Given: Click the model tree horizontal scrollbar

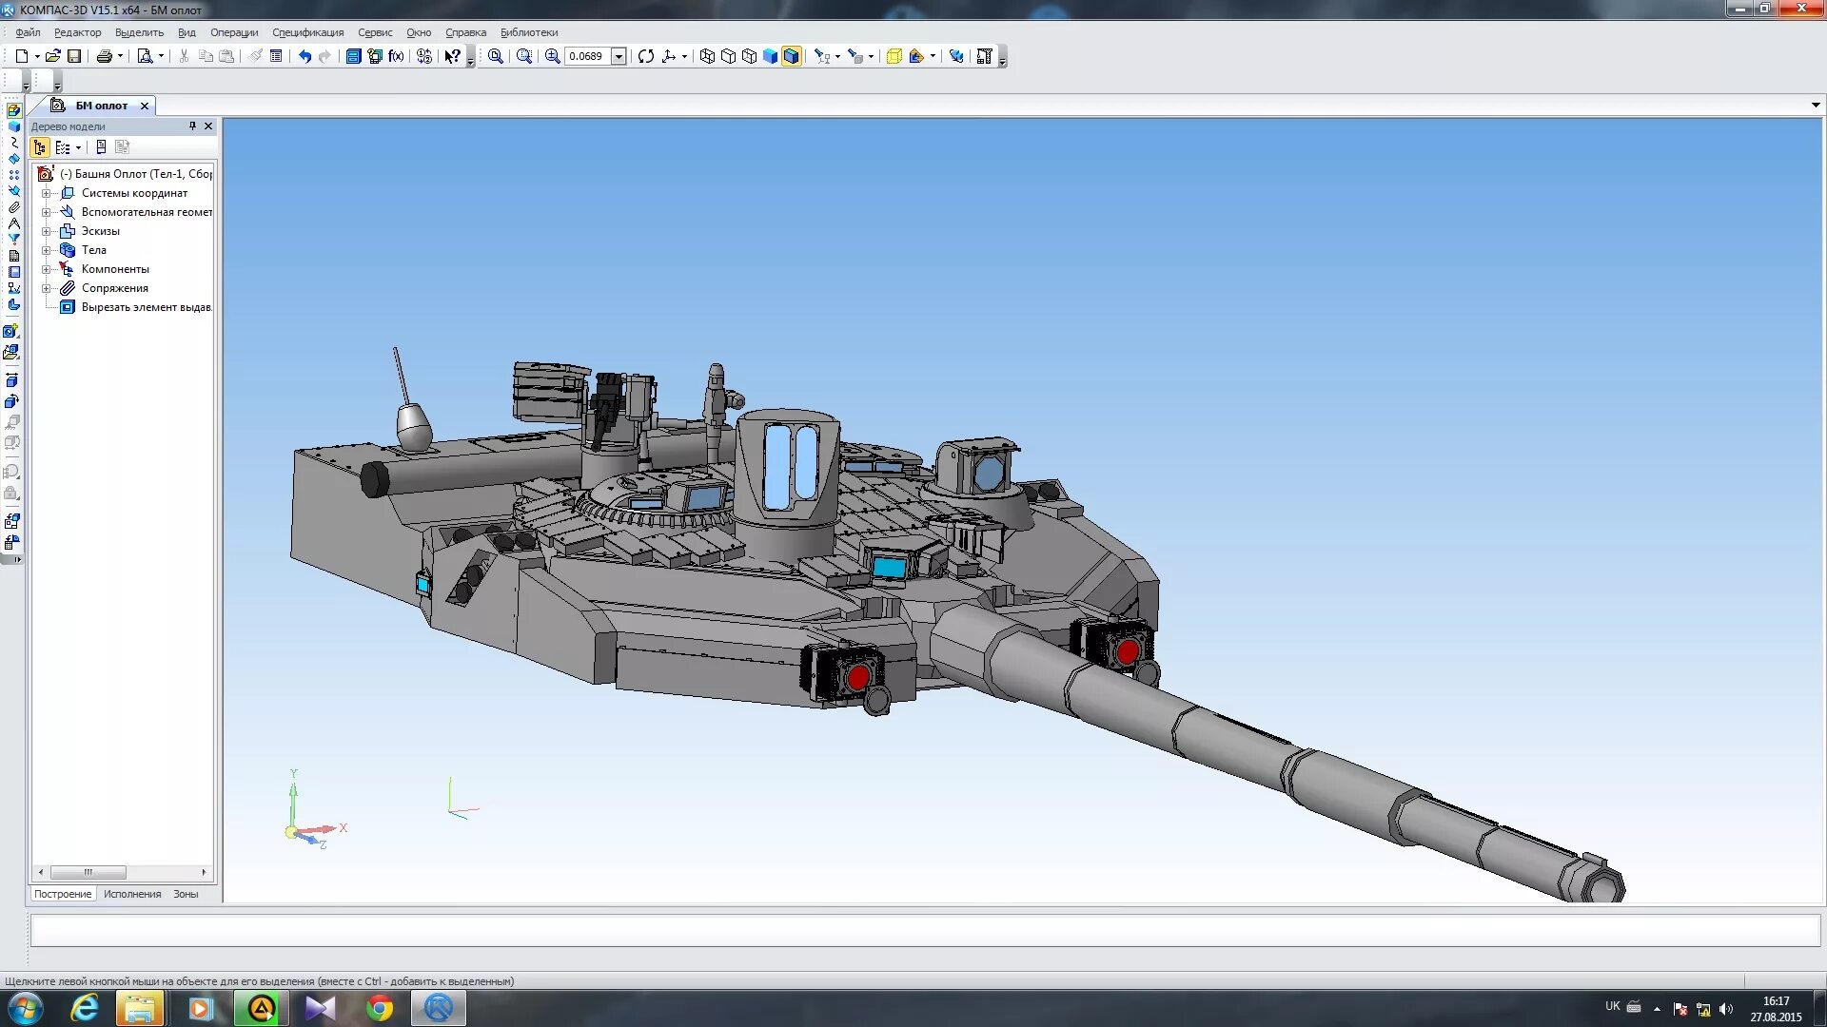Looking at the screenshot, I should point(88,872).
